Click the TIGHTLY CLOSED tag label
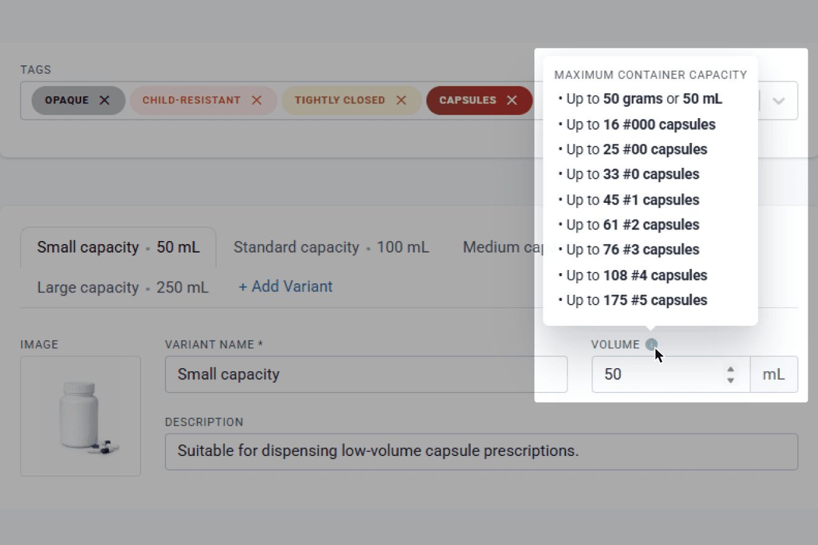 click(340, 101)
